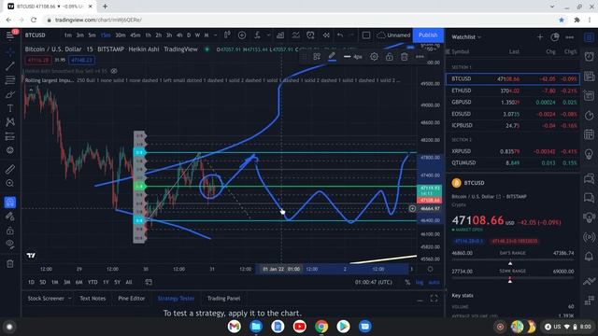This screenshot has width=598, height=336.
Task: Open the measure ruler tool
Action: point(10,169)
